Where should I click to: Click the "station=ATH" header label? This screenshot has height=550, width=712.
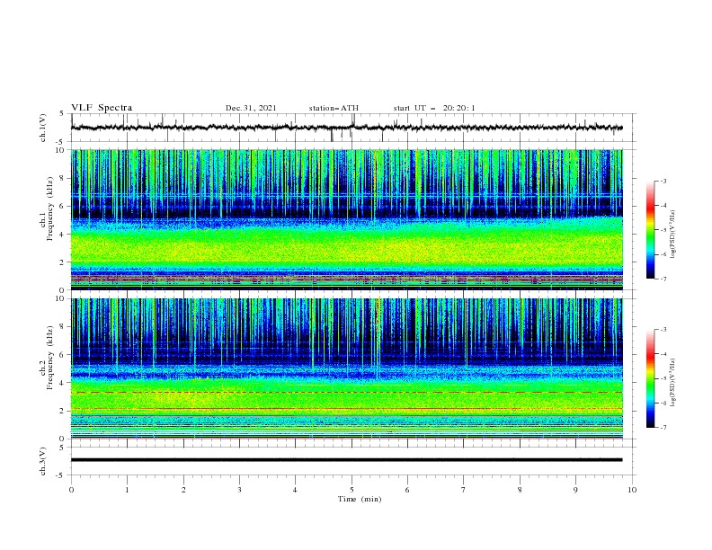pyautogui.click(x=334, y=108)
